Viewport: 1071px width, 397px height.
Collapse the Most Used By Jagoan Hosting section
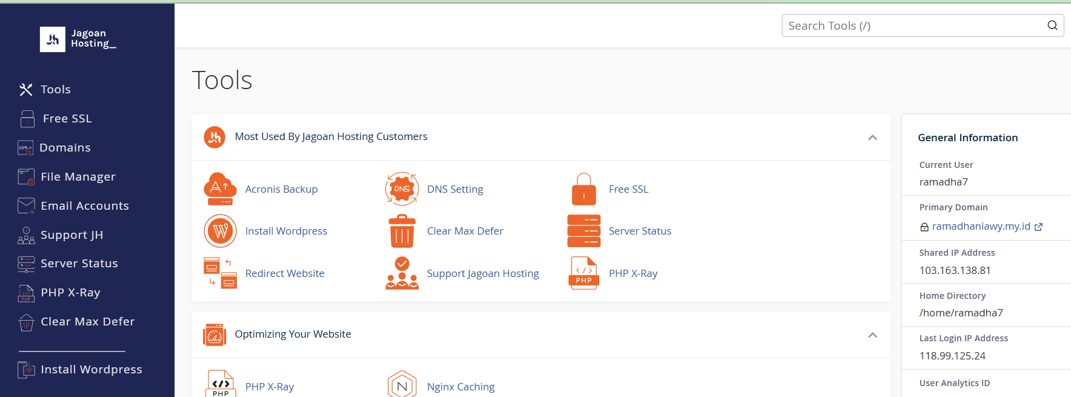[873, 138]
